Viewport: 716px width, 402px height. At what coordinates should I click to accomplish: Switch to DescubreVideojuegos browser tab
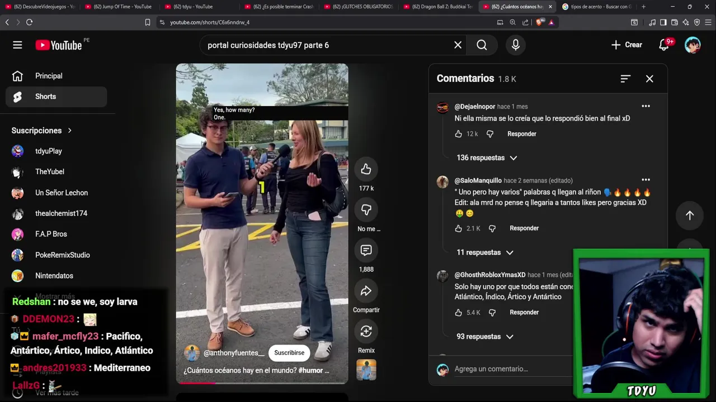click(x=40, y=7)
